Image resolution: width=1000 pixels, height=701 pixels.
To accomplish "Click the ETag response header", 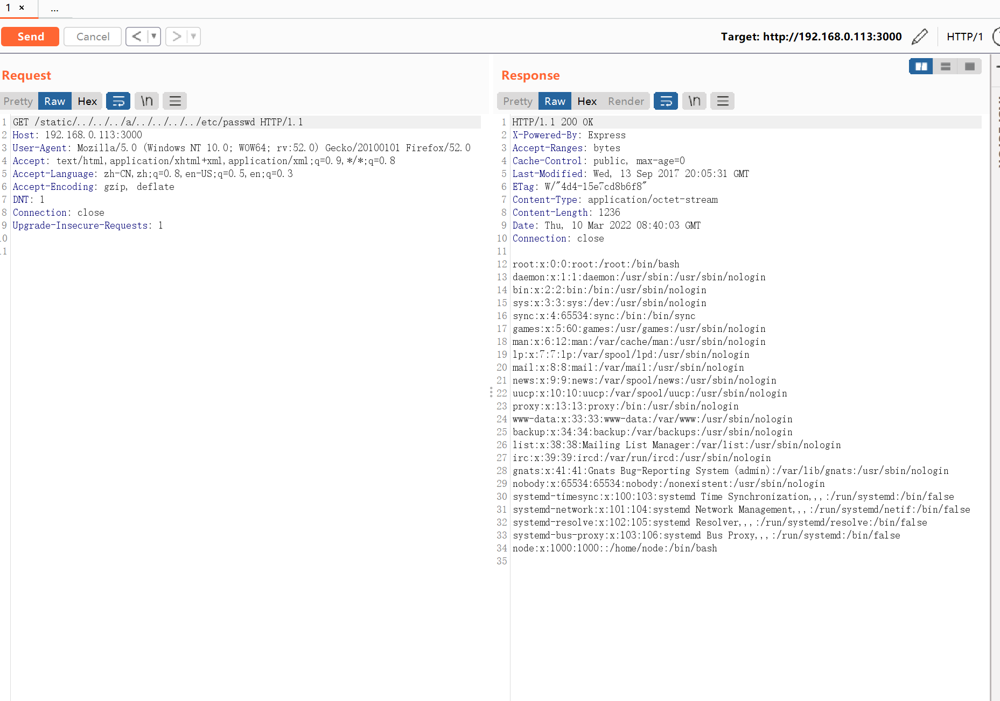I will click(x=579, y=187).
